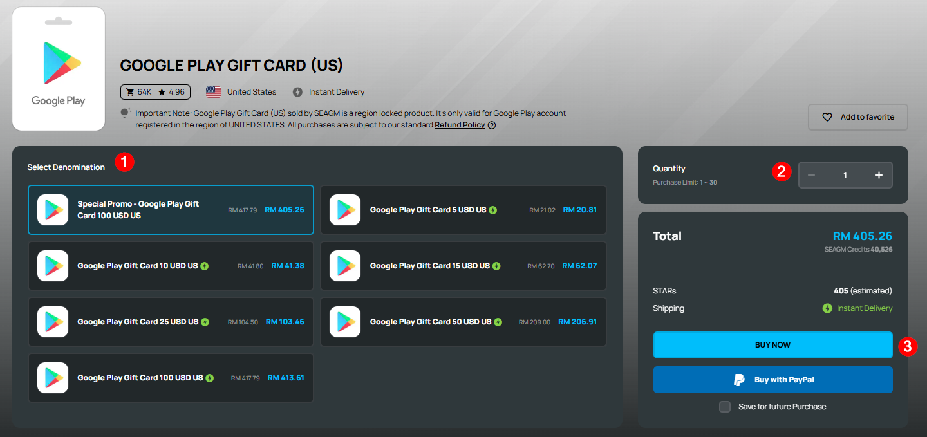Click the question mark icon beside Refund Policy
927x437 pixels.
coord(492,125)
